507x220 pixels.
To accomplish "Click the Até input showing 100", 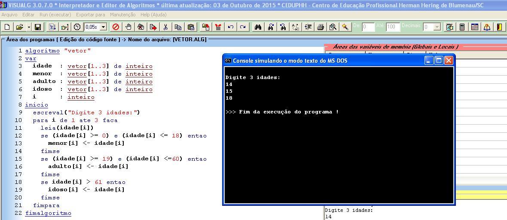I will pyautogui.click(x=393, y=27).
